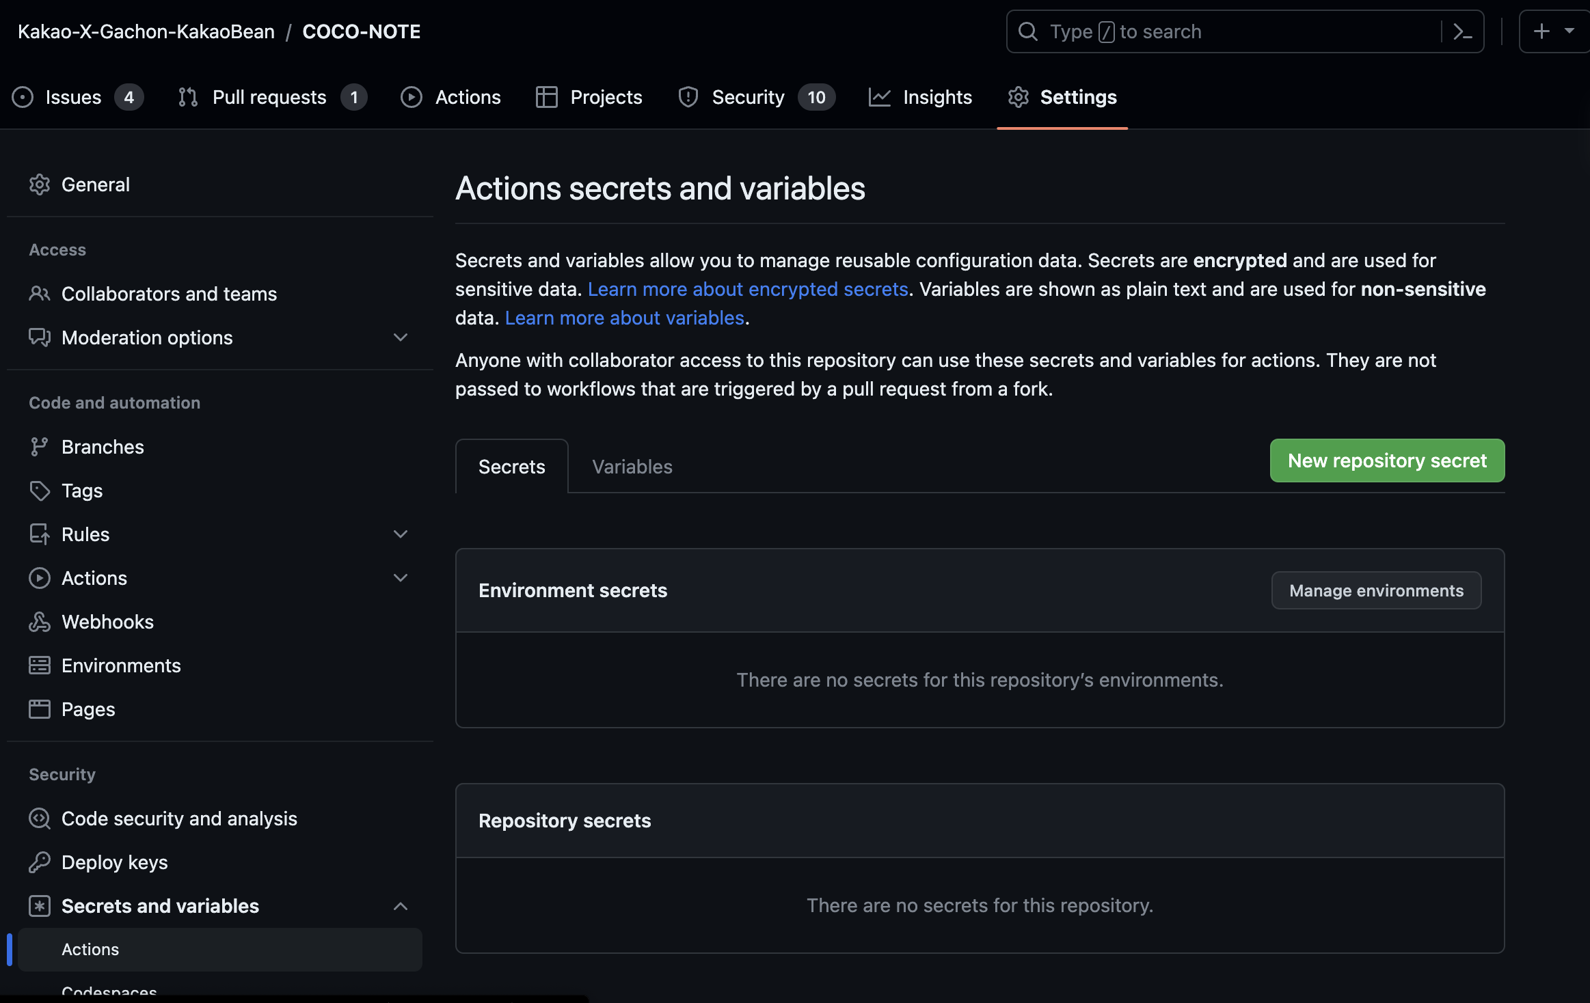
Task: Expand the Moderation options chevron
Action: tap(401, 338)
